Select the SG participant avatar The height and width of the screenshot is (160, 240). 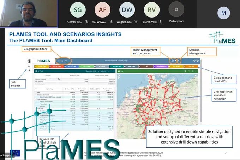point(78,10)
